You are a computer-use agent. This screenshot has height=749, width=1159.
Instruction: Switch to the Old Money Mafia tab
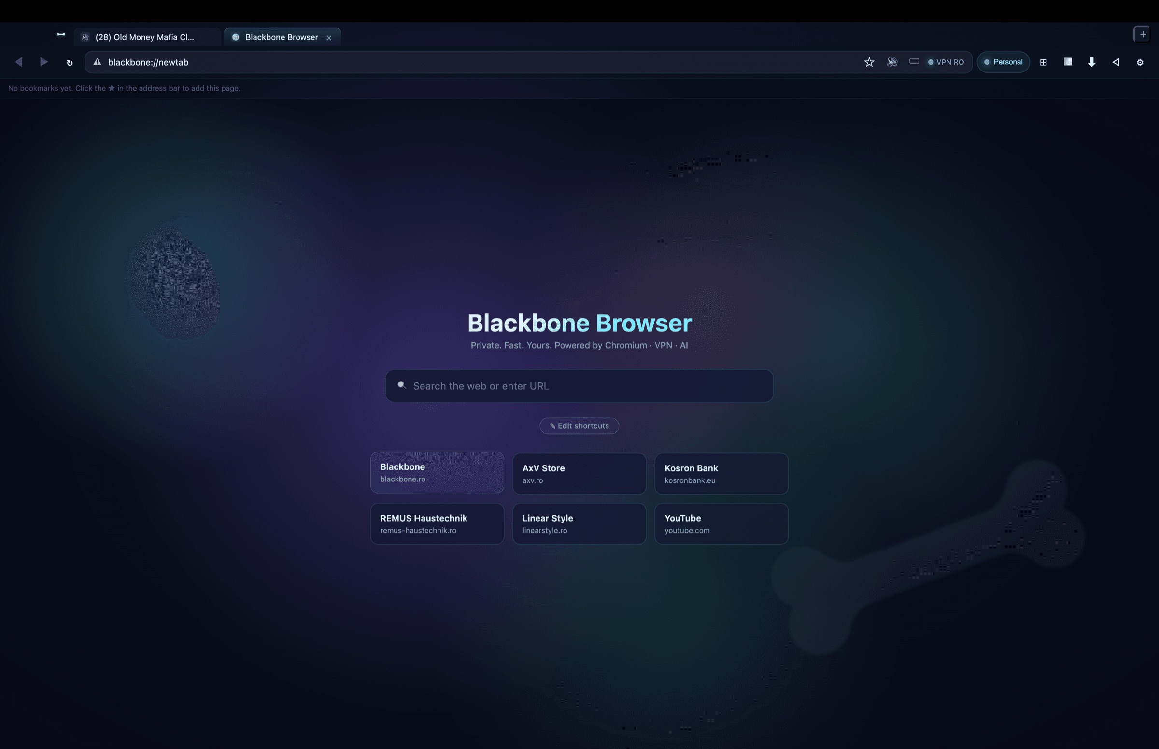tap(147, 37)
